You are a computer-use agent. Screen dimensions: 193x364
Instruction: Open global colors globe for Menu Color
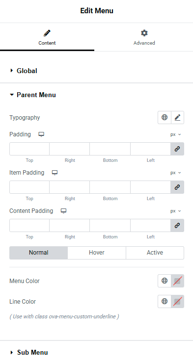coord(165,281)
